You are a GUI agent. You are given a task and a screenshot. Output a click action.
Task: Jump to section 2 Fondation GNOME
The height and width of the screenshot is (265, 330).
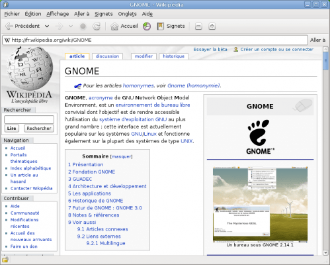pos(91,172)
